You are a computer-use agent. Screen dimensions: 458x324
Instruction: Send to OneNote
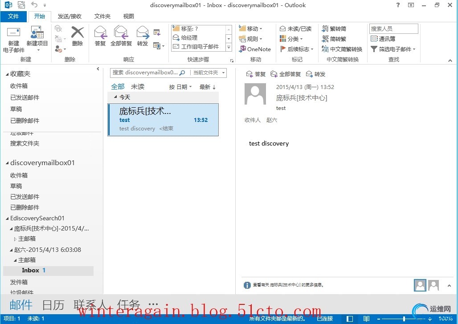point(255,49)
